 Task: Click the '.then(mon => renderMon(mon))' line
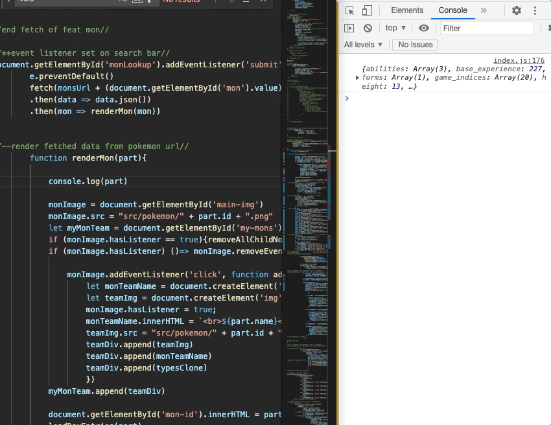[x=95, y=111]
